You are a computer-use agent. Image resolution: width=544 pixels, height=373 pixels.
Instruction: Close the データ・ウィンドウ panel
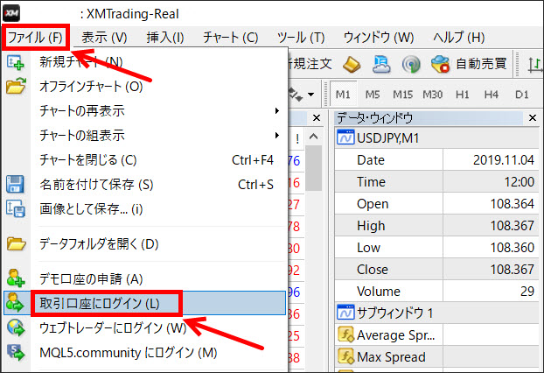point(533,118)
